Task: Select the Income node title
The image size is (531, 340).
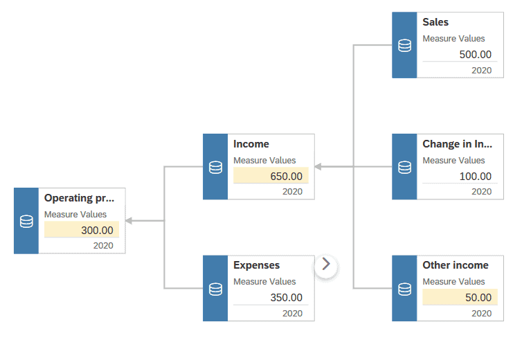Action: click(x=251, y=144)
